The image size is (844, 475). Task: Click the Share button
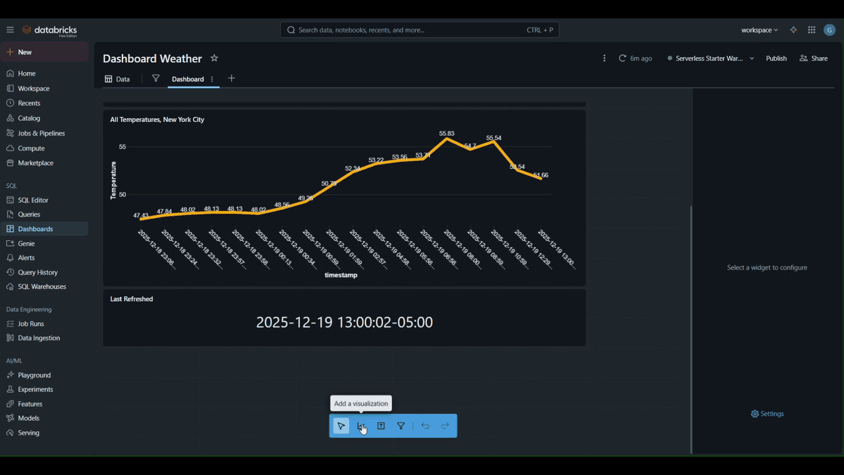click(x=814, y=58)
